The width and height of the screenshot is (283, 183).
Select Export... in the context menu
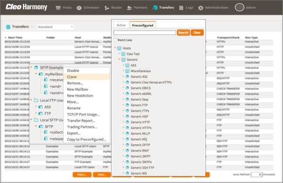tap(87, 133)
